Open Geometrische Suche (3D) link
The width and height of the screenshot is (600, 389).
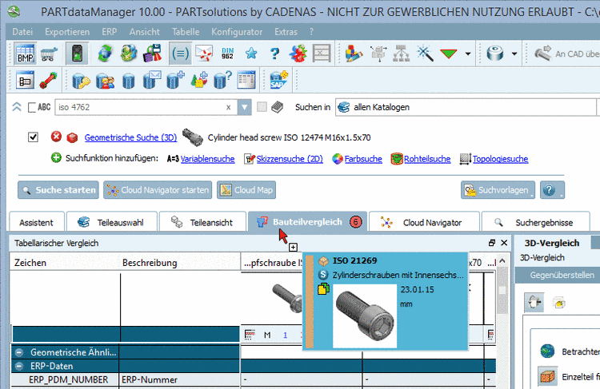pos(130,137)
